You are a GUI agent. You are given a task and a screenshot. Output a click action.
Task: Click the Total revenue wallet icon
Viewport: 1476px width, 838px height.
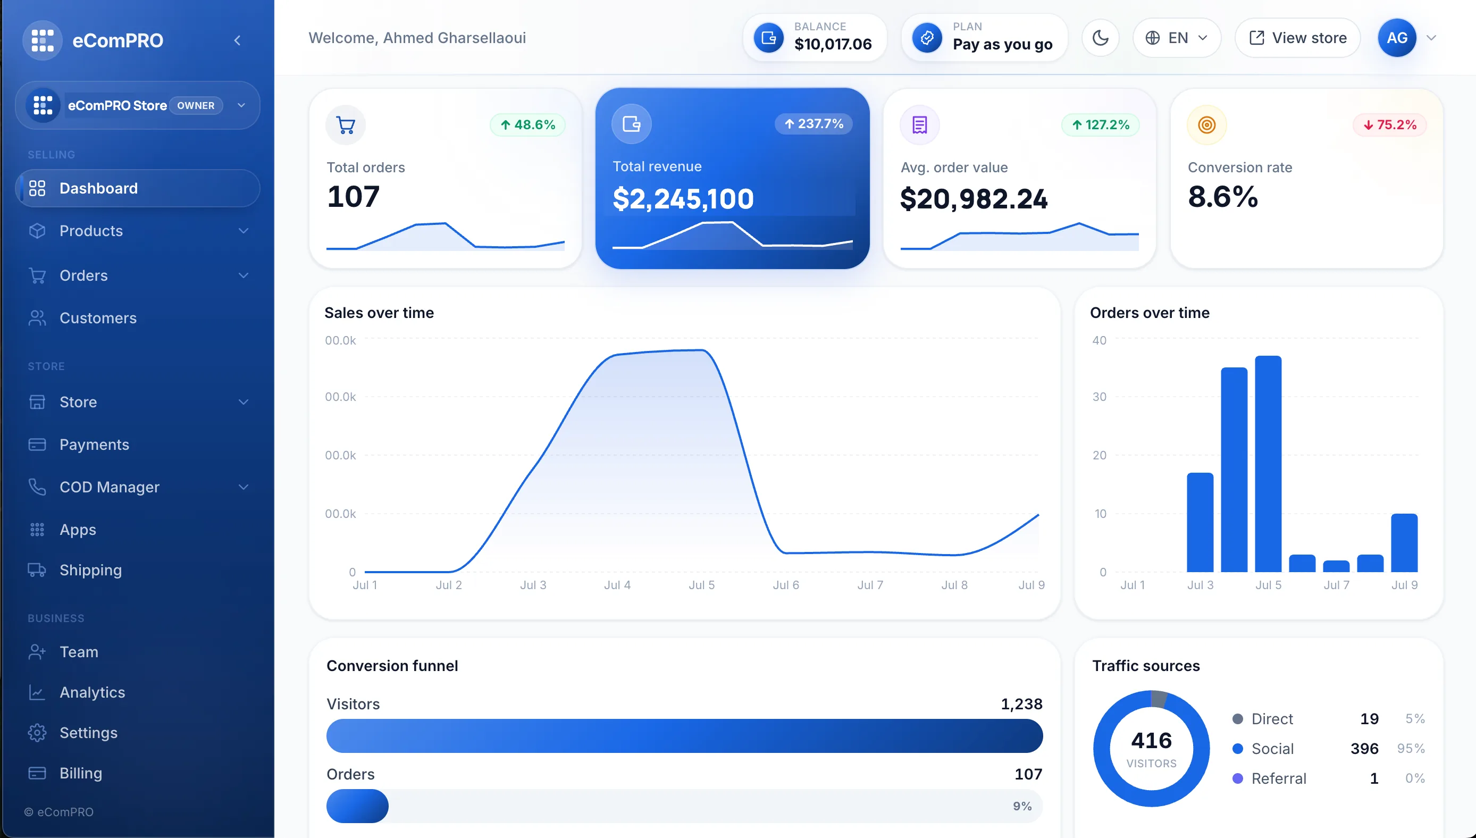(631, 124)
